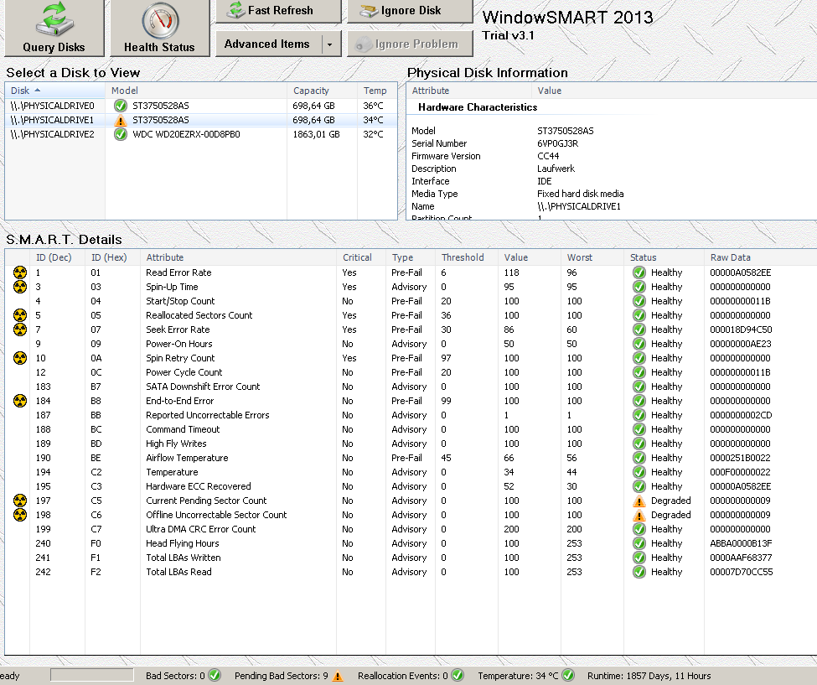Click the critical icon for Reallocated Sectors Count

pos(20,315)
